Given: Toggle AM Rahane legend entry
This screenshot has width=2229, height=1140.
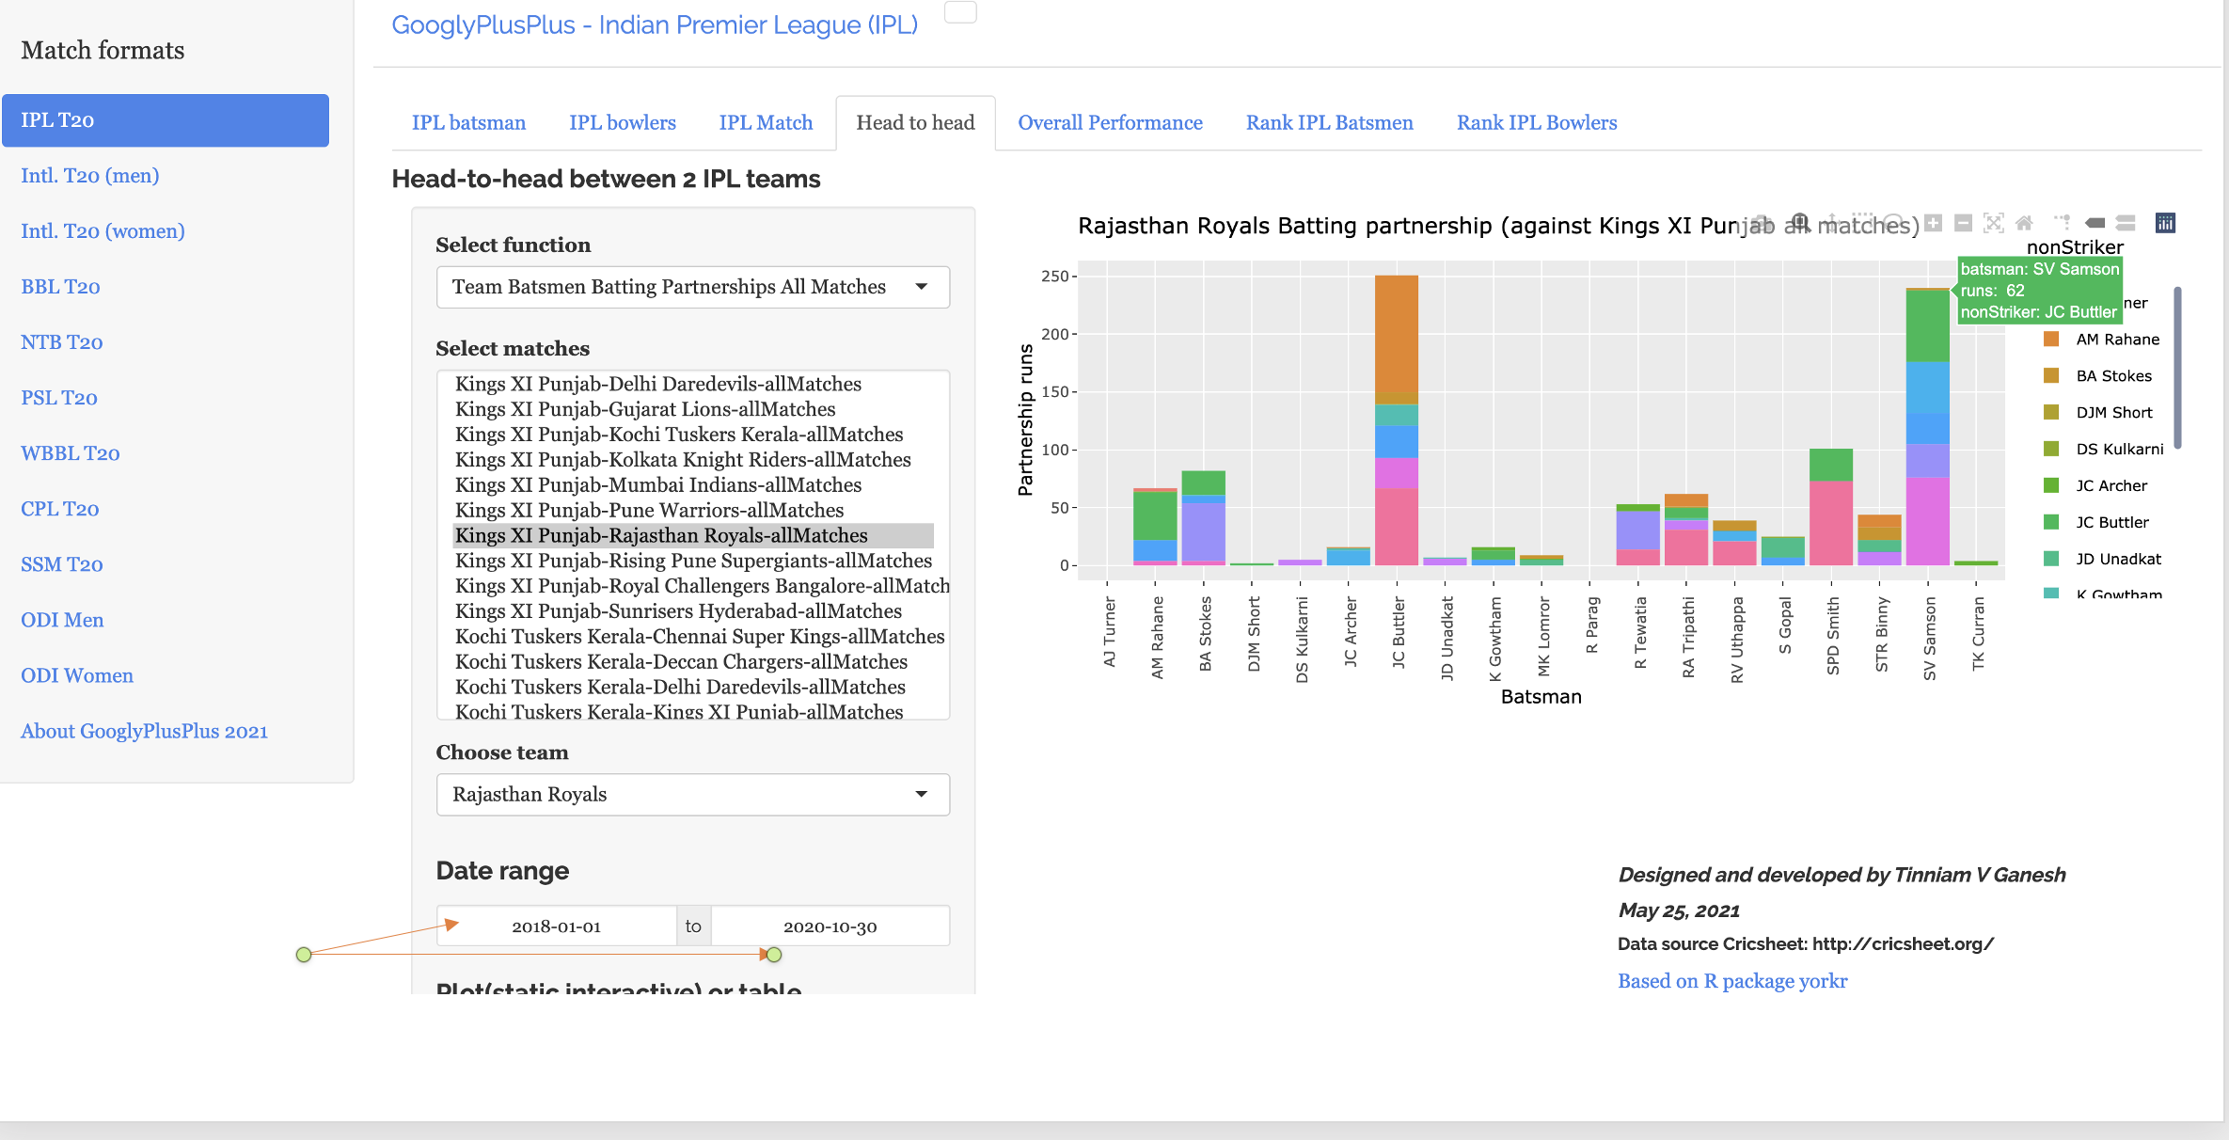Looking at the screenshot, I should 2117,340.
